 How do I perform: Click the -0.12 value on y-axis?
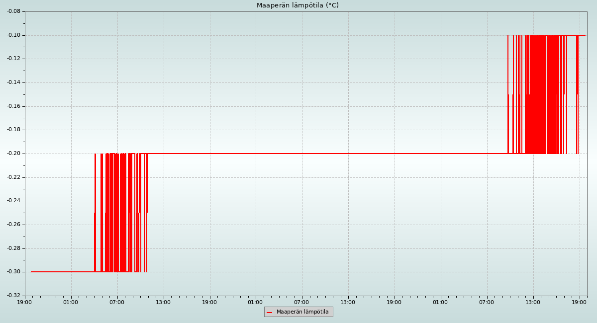tap(12, 59)
